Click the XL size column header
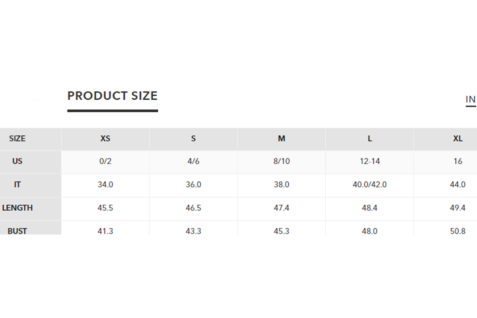Viewport: 477px width, 318px height. (458, 139)
